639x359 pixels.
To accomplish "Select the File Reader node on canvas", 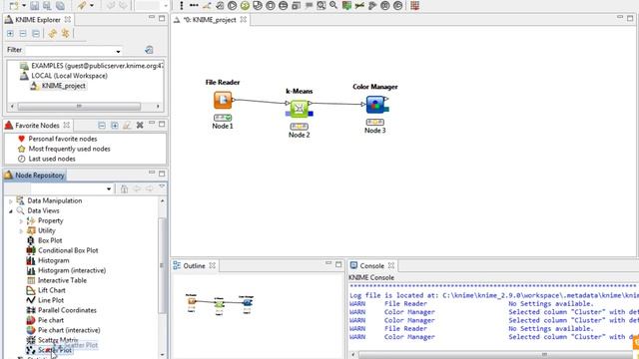I will [x=223, y=100].
